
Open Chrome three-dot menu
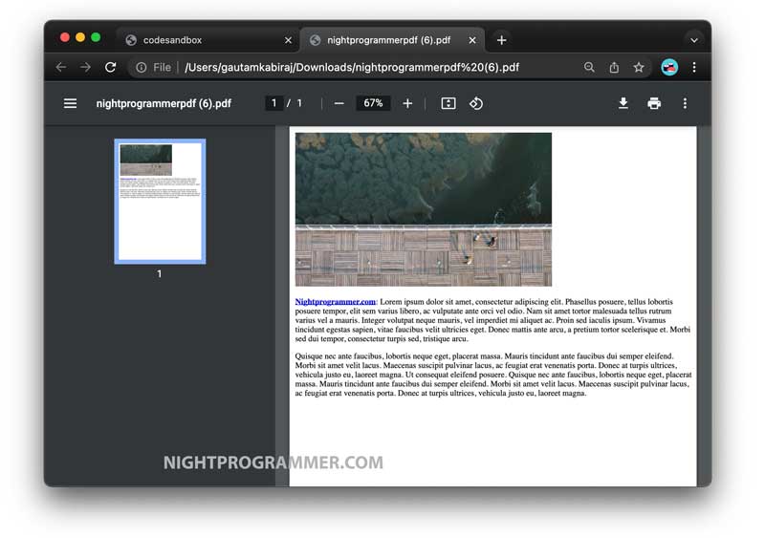694,67
